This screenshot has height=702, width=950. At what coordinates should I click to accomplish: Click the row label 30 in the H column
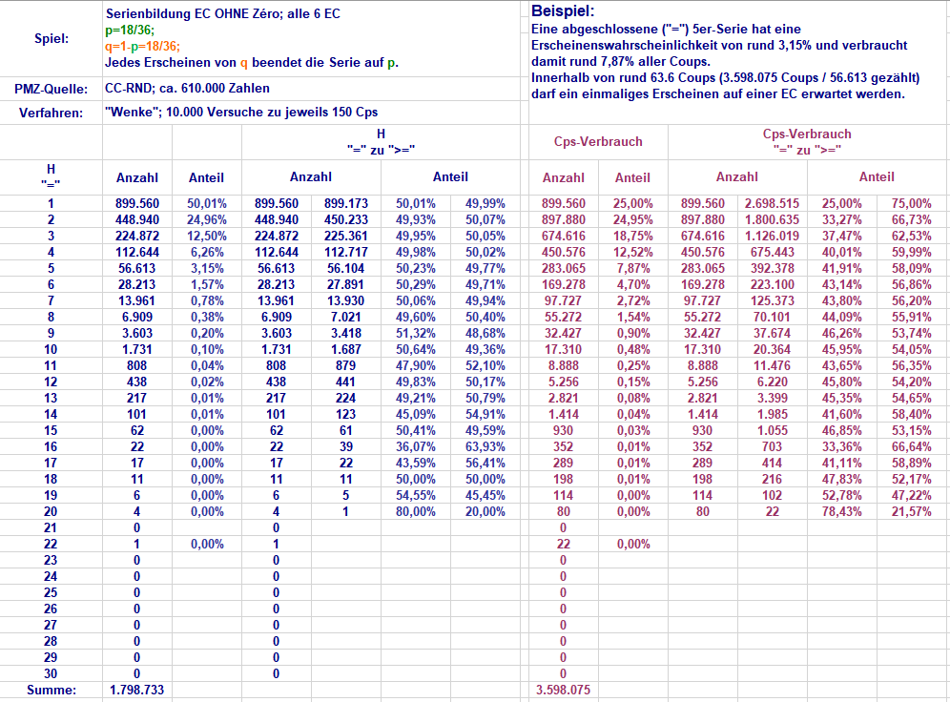[x=51, y=673]
